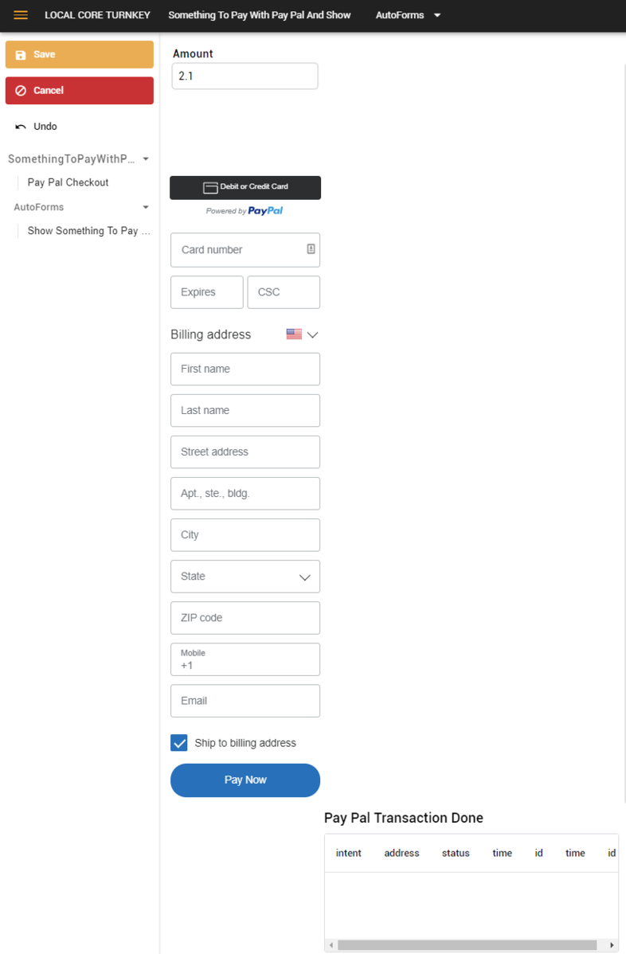Open the billing country chevron dropdown
This screenshot has height=954, width=626.
click(x=313, y=334)
